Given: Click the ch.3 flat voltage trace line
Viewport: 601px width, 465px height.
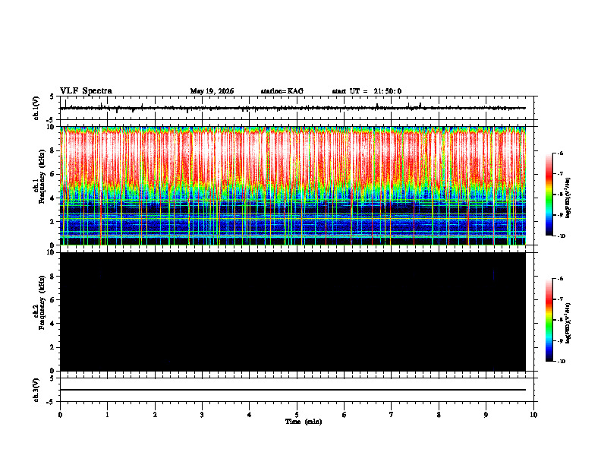Looking at the screenshot, I should coord(292,390).
